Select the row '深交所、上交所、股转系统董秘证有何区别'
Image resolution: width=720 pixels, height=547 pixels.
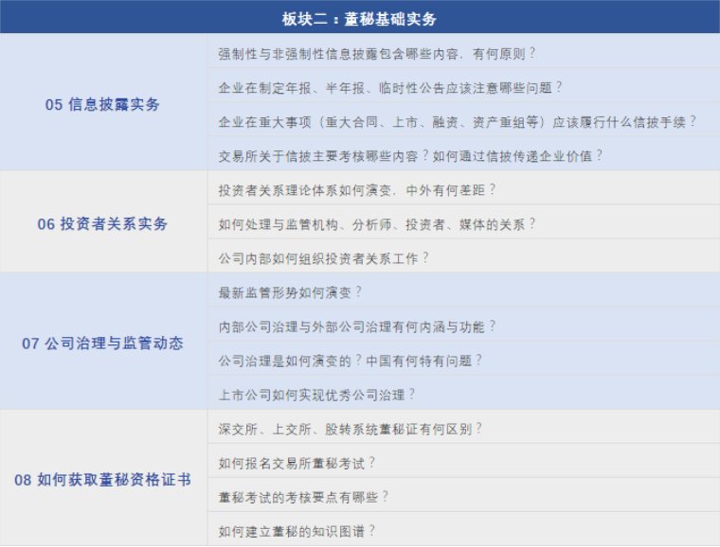[351, 428]
